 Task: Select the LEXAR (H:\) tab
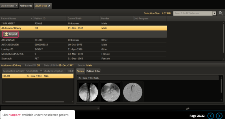point(41,6)
